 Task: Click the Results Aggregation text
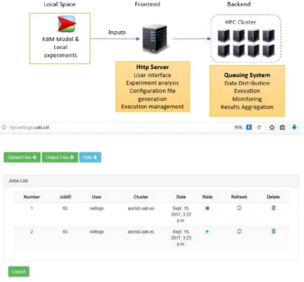point(247,107)
